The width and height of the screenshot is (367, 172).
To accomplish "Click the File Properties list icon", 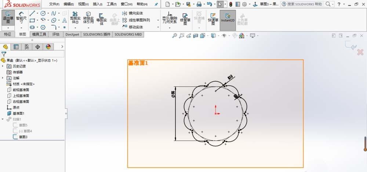I will coord(237,4).
